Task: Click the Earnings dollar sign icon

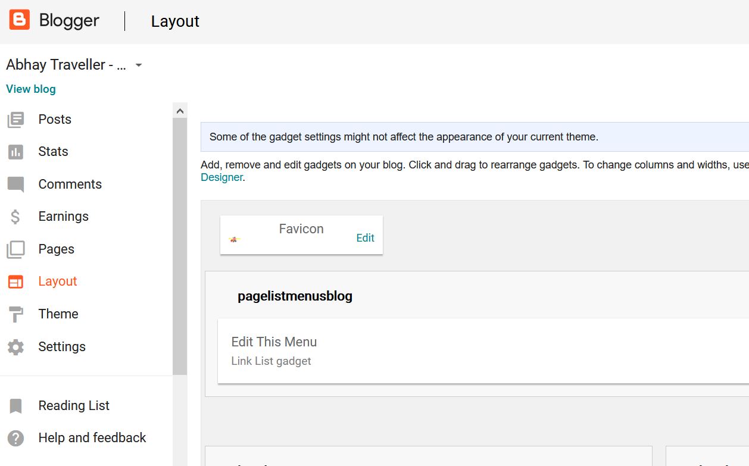Action: pos(16,217)
